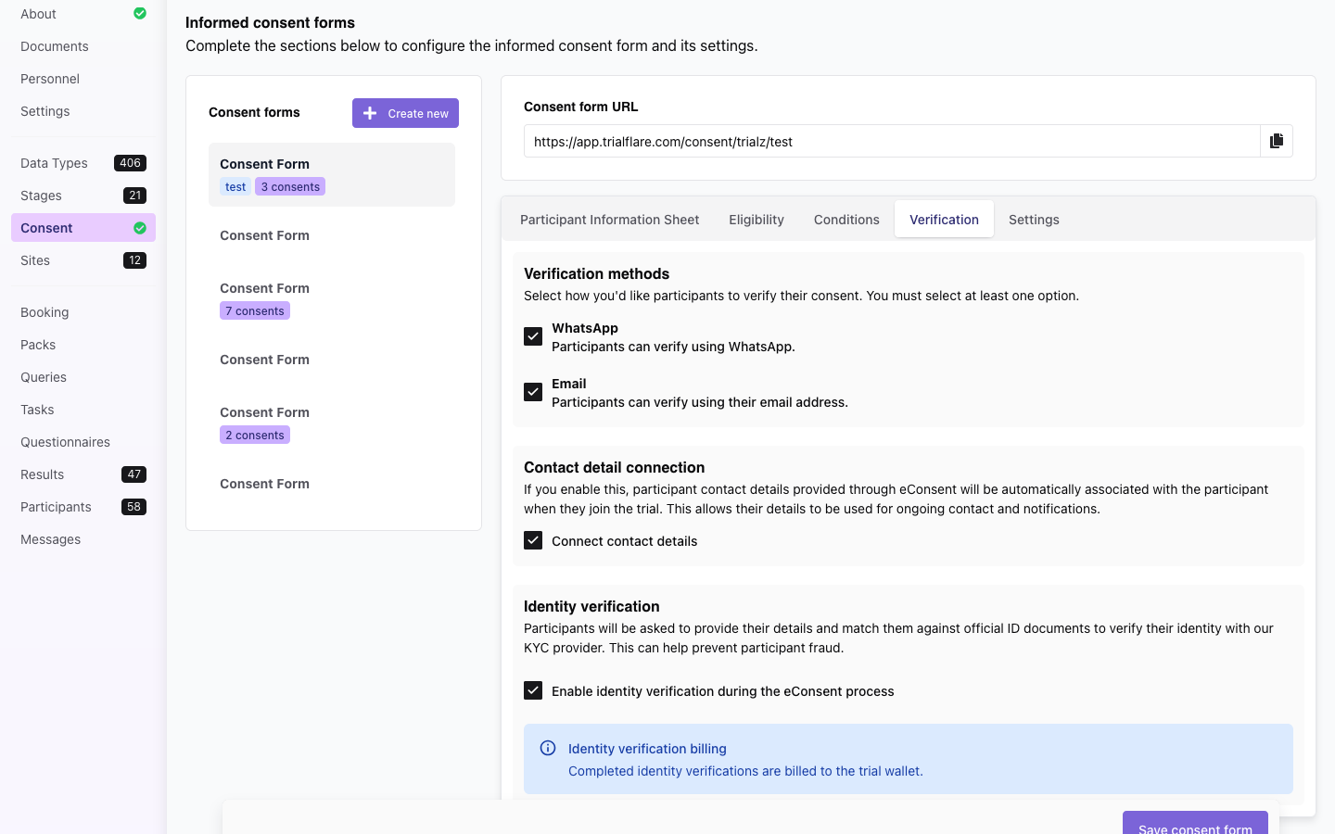Click the 12 badge on Sites

pos(135,260)
